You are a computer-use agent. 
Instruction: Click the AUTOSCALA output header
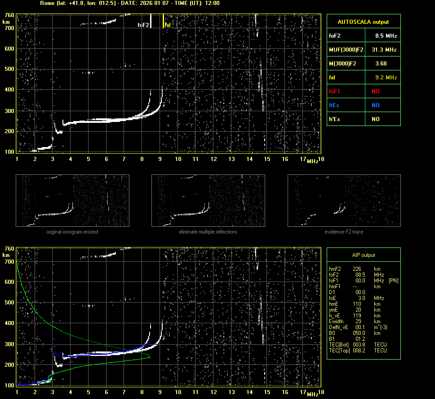click(363, 22)
